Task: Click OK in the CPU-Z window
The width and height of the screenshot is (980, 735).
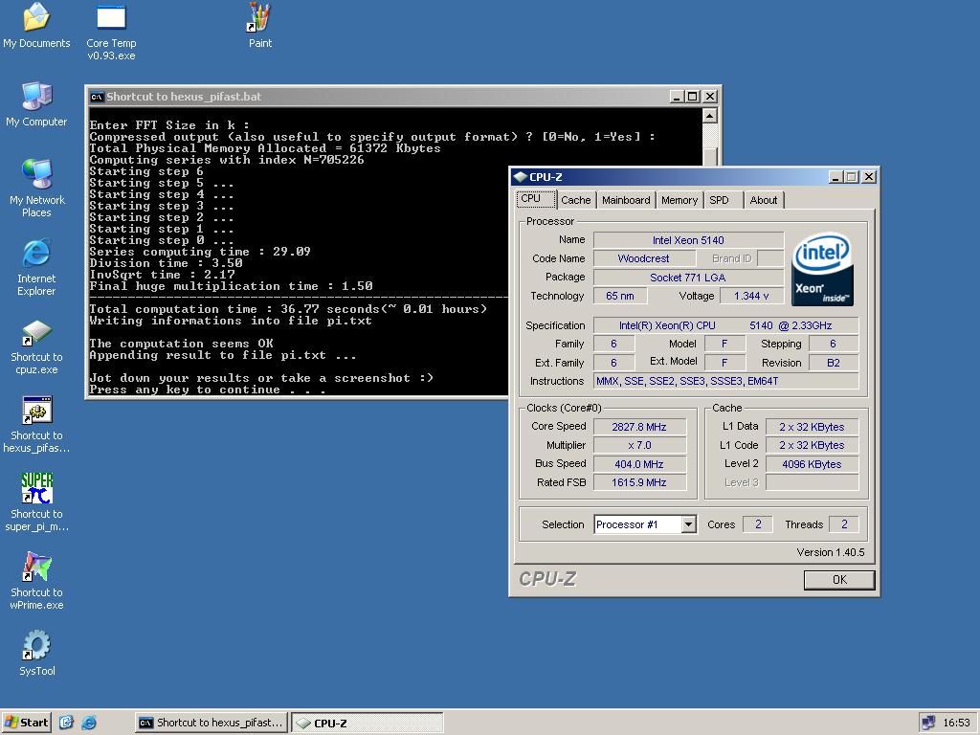Action: point(839,579)
